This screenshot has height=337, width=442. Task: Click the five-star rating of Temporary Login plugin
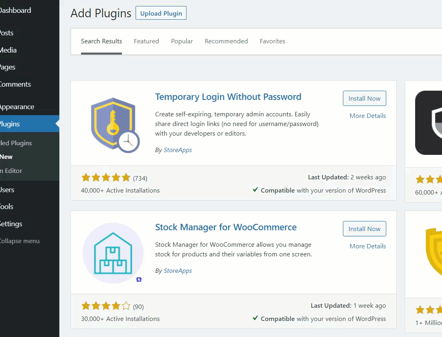(x=106, y=178)
